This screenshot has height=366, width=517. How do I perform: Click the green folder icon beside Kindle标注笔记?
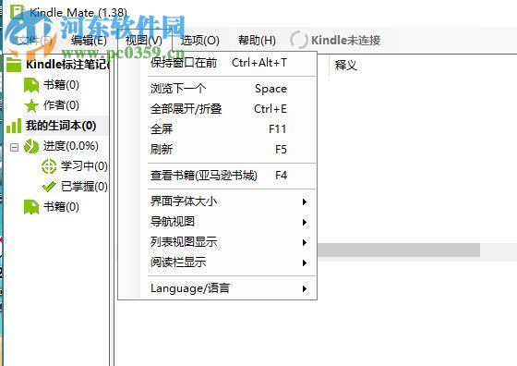click(14, 64)
